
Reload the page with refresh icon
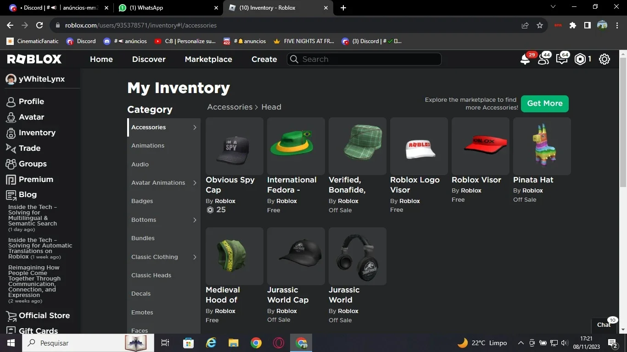[x=39, y=25]
